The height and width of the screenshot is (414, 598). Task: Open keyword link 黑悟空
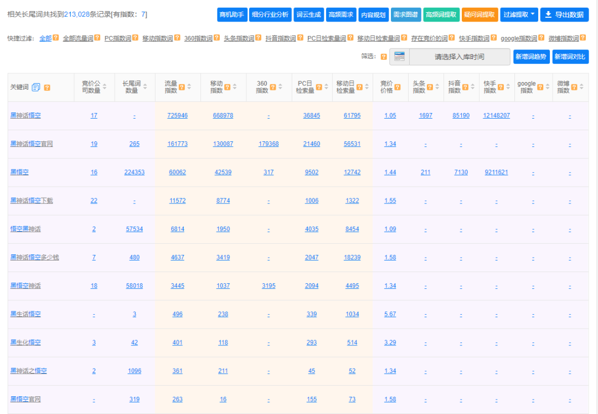tap(19, 172)
